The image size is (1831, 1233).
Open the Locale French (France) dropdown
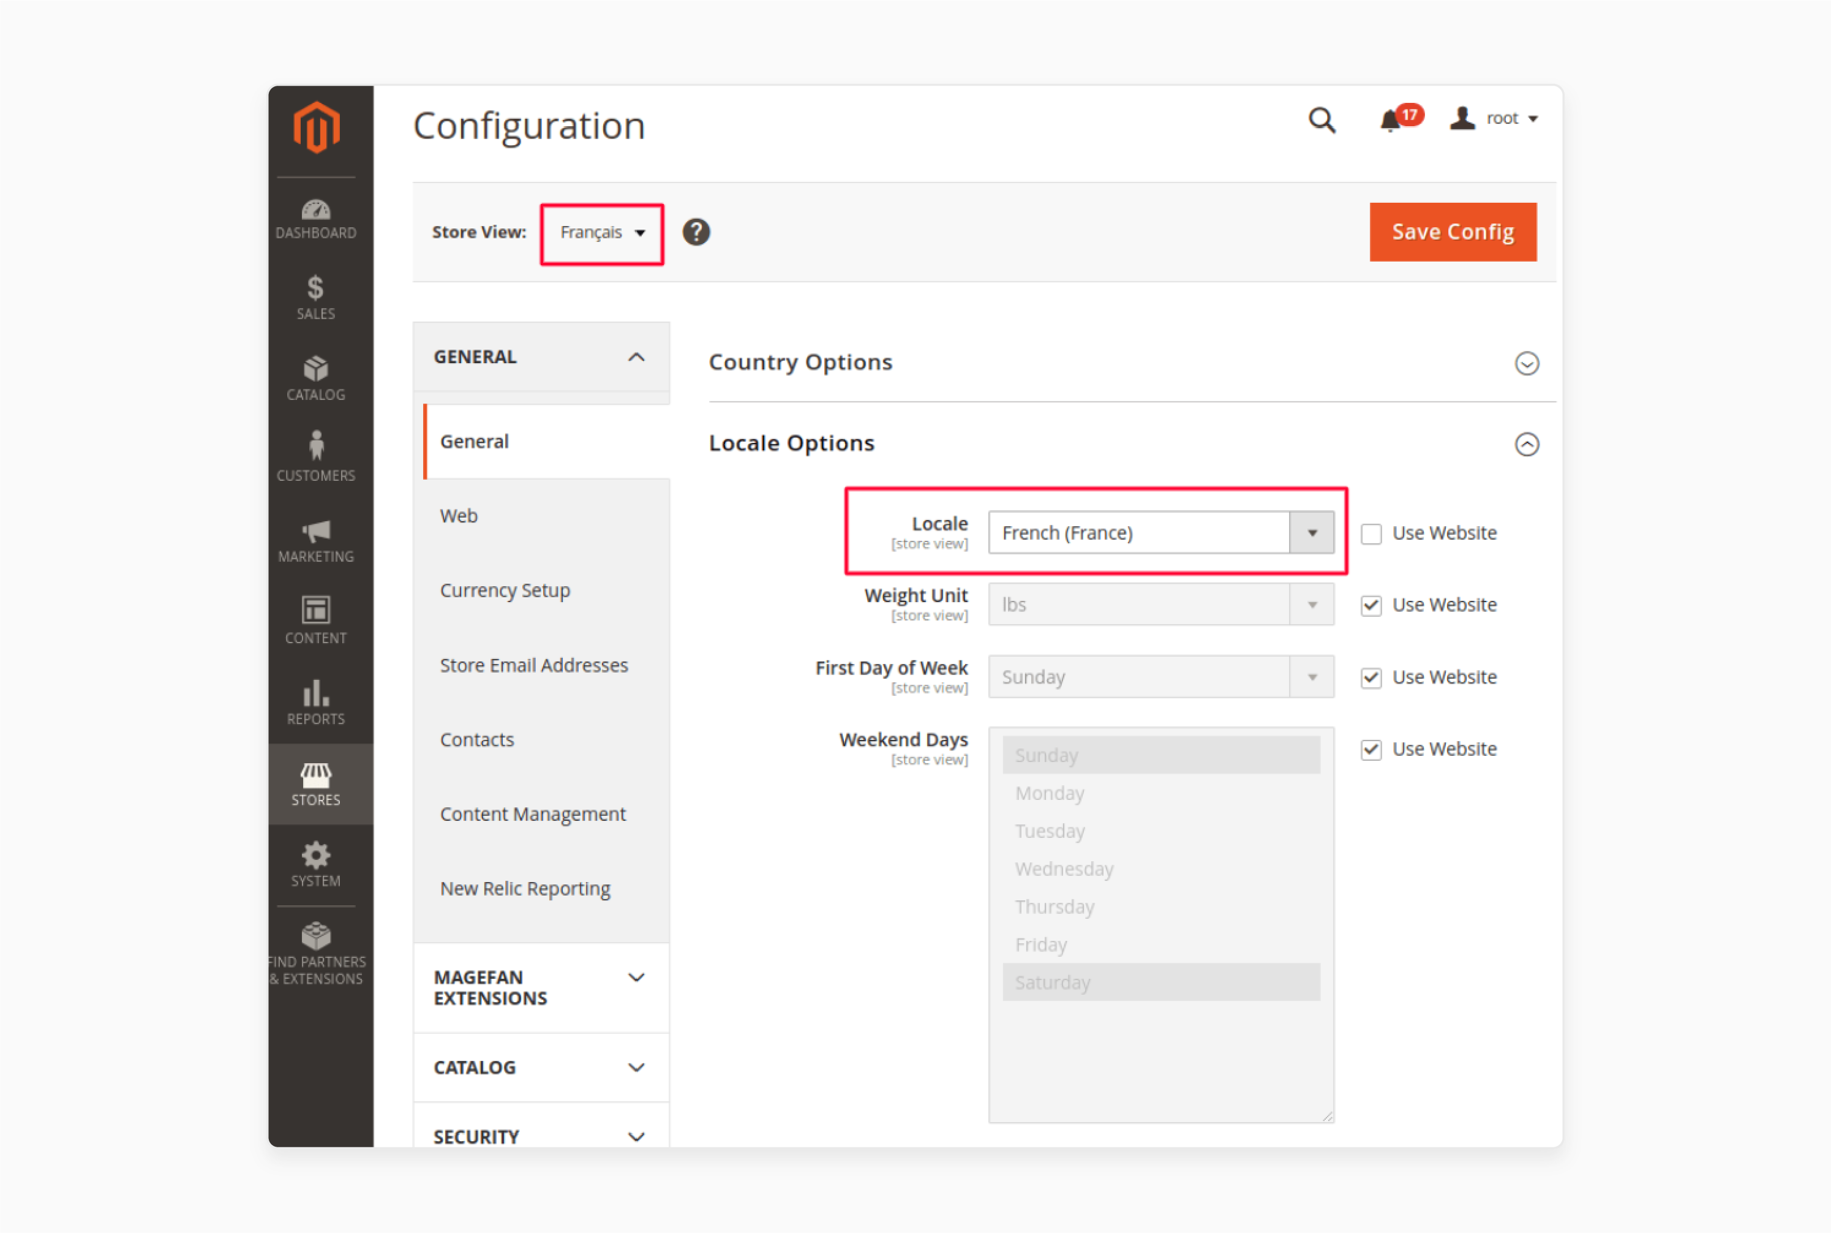(x=1160, y=532)
